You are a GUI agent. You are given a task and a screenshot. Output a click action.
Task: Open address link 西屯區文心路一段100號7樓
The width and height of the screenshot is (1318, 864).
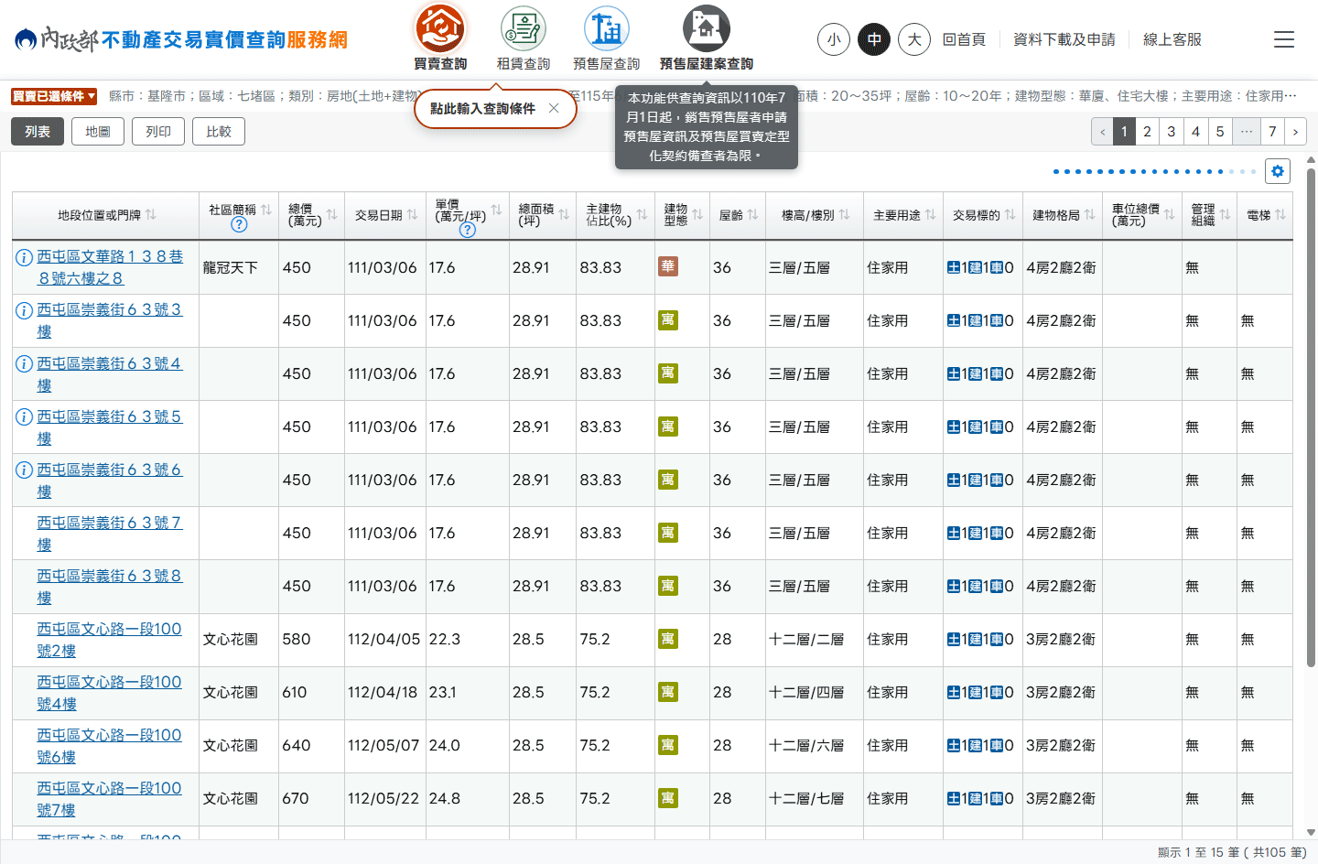pyautogui.click(x=109, y=798)
